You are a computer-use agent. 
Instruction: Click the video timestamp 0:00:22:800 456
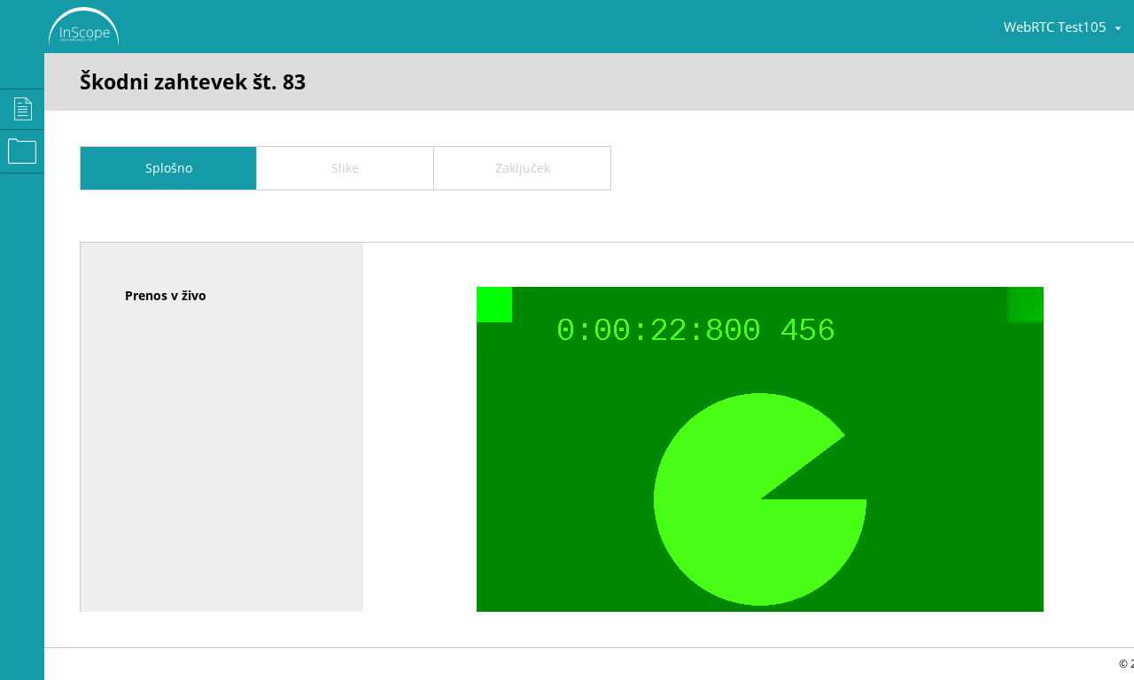pyautogui.click(x=695, y=330)
